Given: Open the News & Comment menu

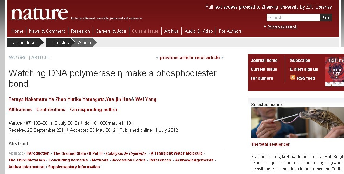Looking at the screenshot, I should (47, 31).
